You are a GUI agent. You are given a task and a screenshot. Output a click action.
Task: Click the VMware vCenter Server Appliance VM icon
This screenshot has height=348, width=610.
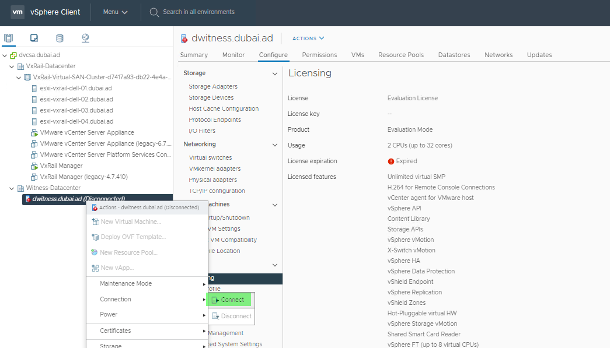click(34, 133)
